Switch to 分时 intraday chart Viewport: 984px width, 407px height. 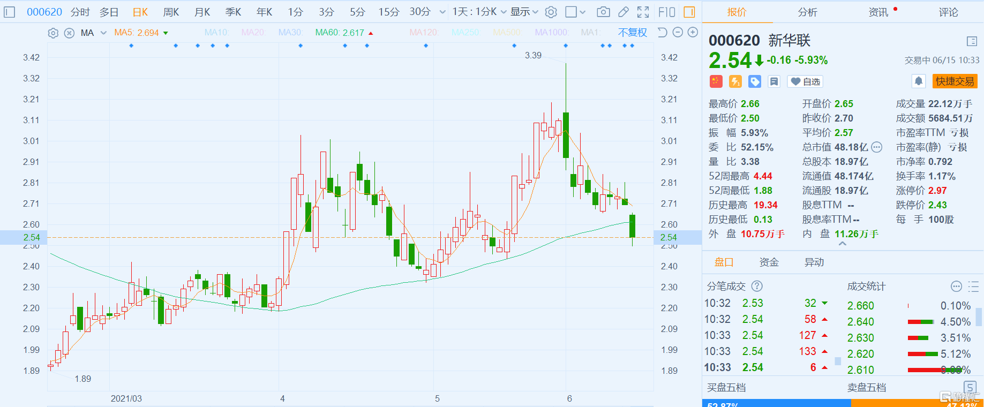point(80,12)
